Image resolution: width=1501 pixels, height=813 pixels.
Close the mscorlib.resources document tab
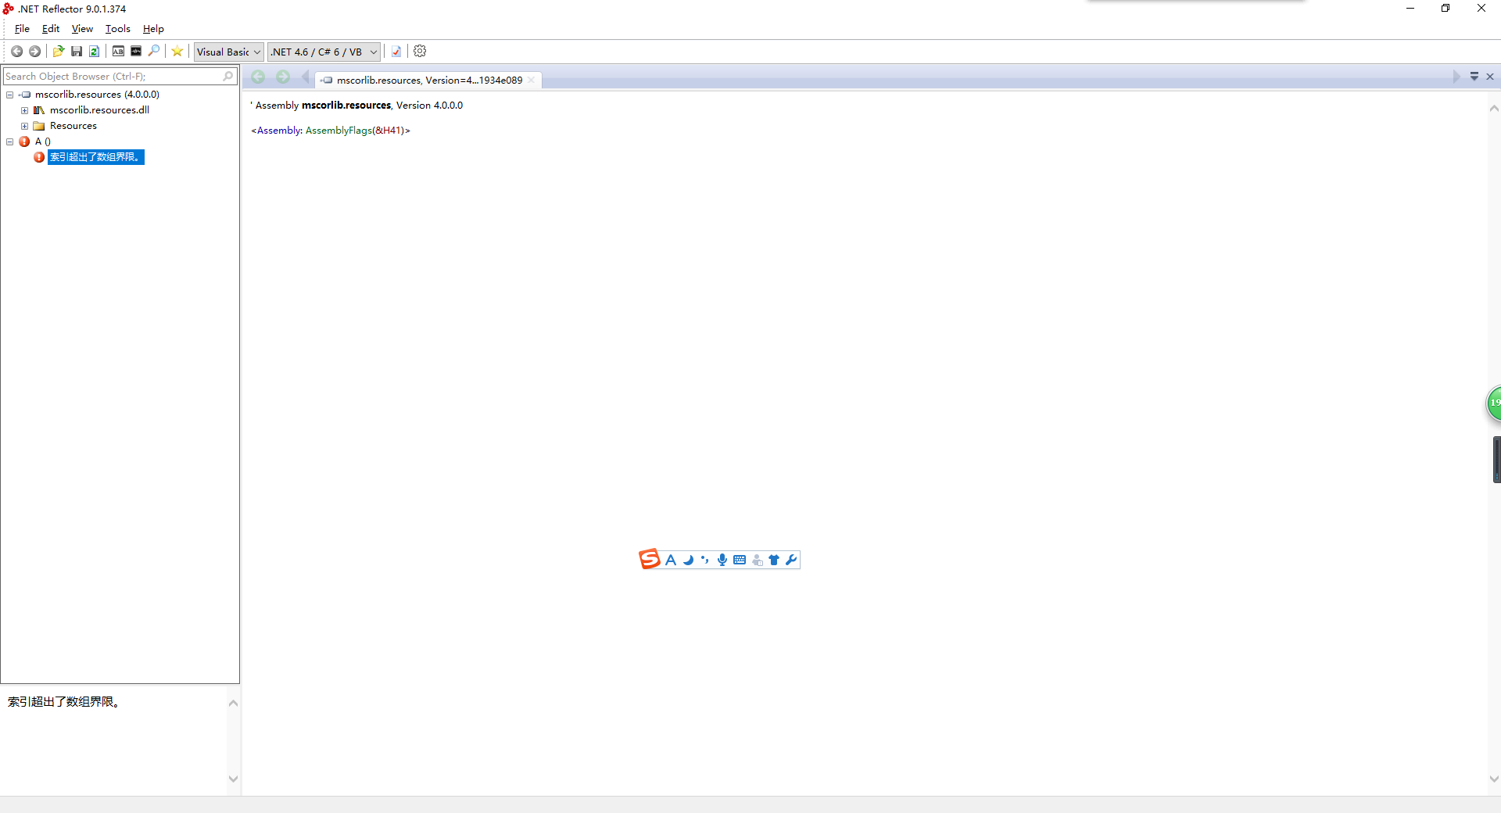(532, 80)
